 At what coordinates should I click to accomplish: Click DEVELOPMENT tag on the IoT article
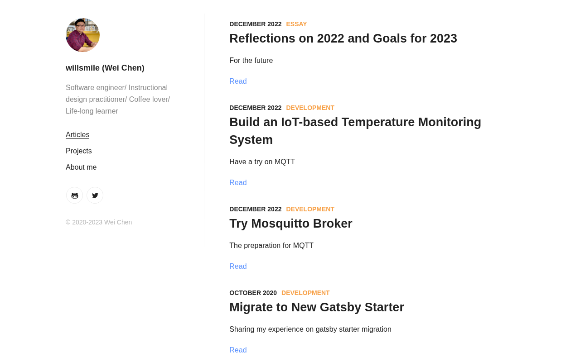[310, 108]
